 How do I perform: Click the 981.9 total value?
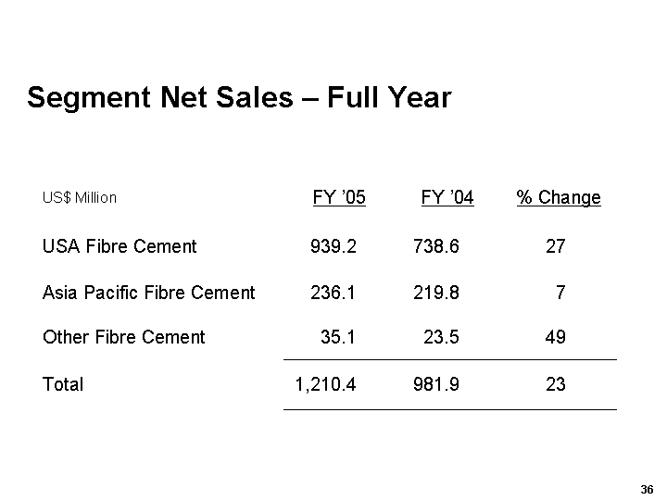(436, 384)
